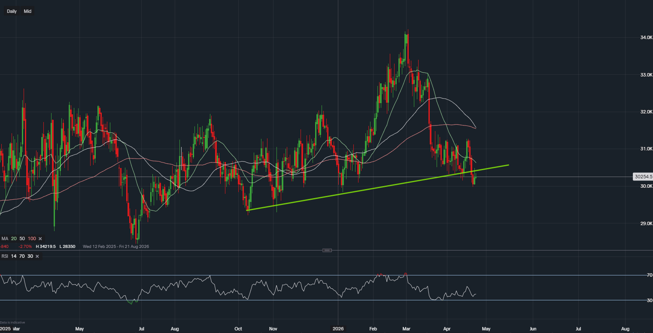Click the Oct label on the time axis

click(238, 329)
